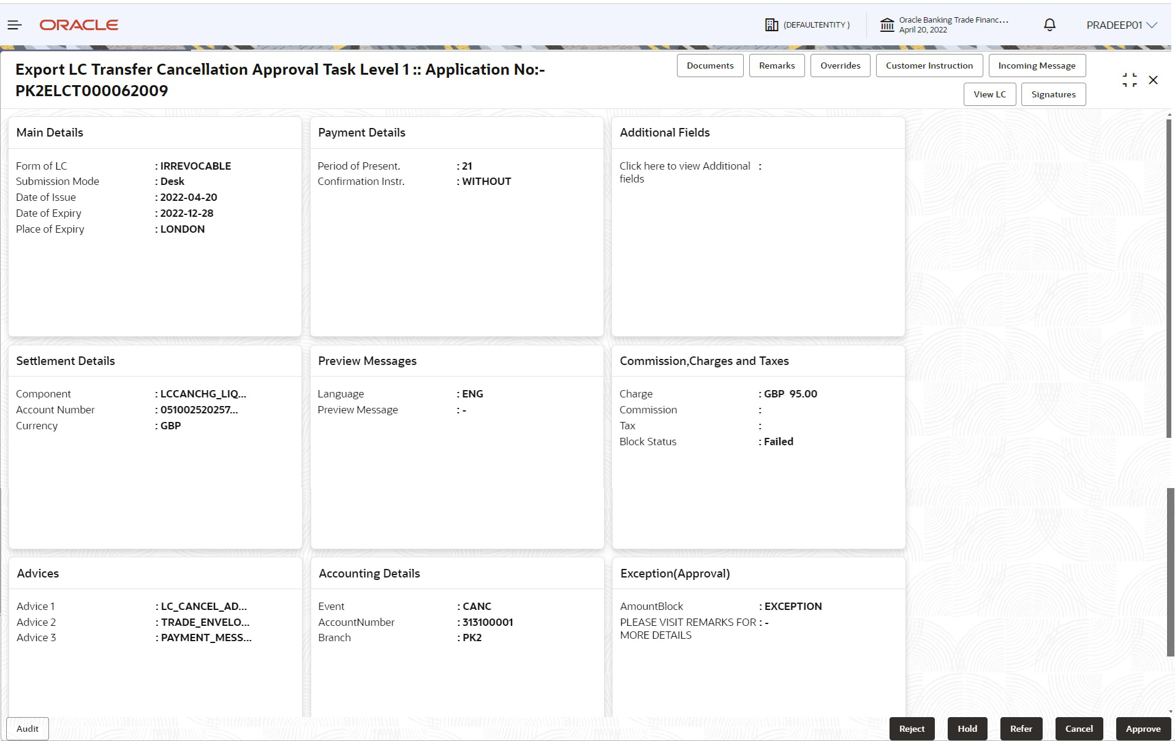Open the Incoming Message view
Image resolution: width=1175 pixels, height=741 pixels.
(x=1036, y=66)
